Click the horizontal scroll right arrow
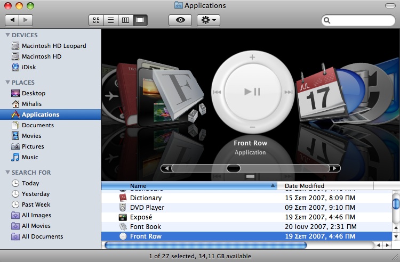 (x=387, y=245)
